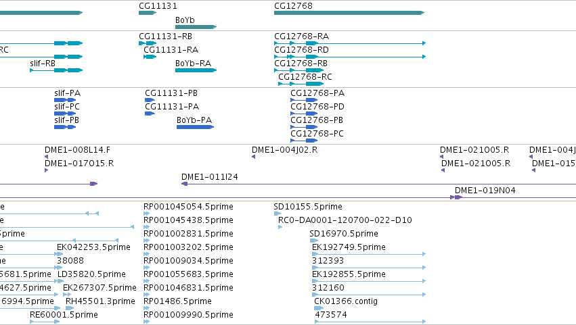Select the RP001009990.5prime EST label

[x=188, y=316]
